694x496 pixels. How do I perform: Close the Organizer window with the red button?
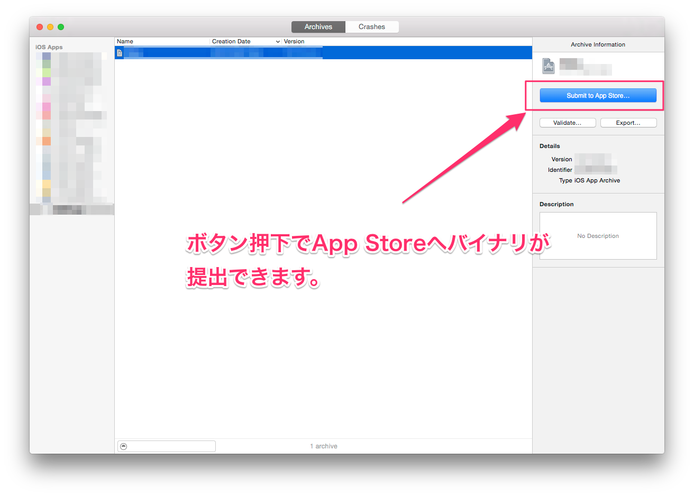[x=40, y=27]
